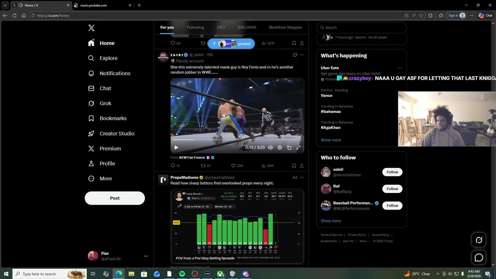
Task: Follow the soleil account
Action: click(x=392, y=172)
